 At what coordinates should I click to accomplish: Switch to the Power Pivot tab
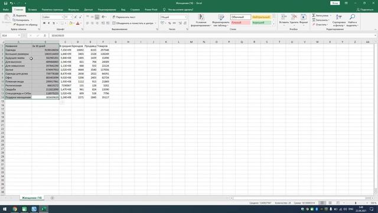[x=151, y=9]
